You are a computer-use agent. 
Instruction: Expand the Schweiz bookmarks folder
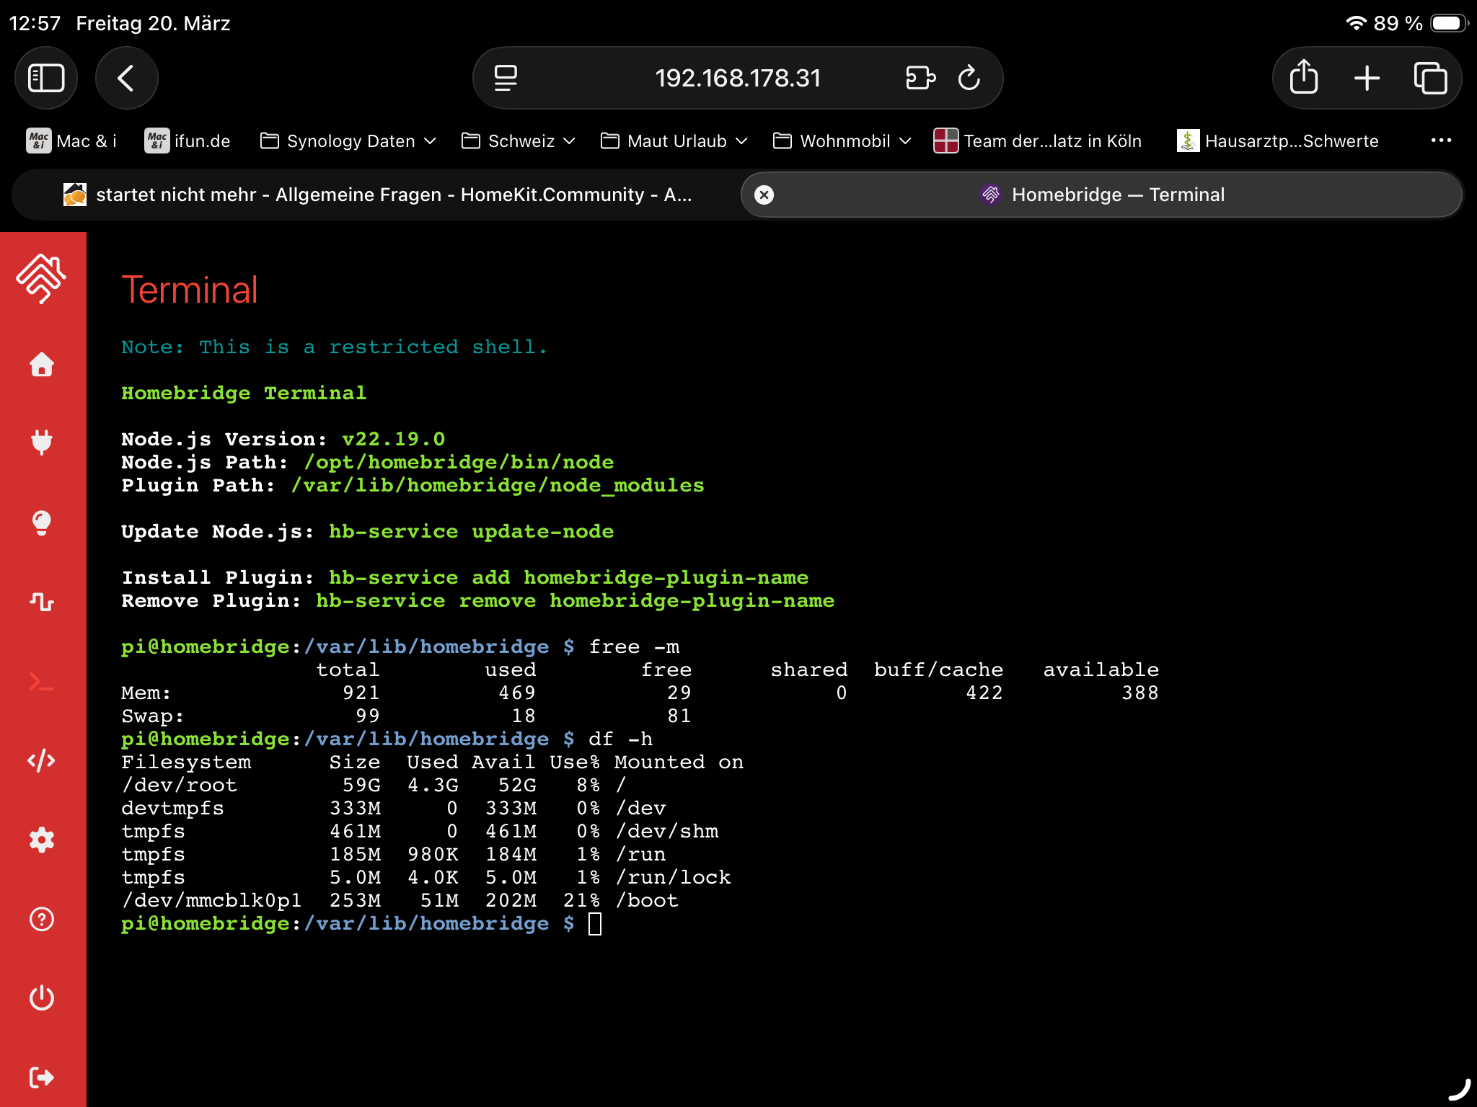pos(519,141)
